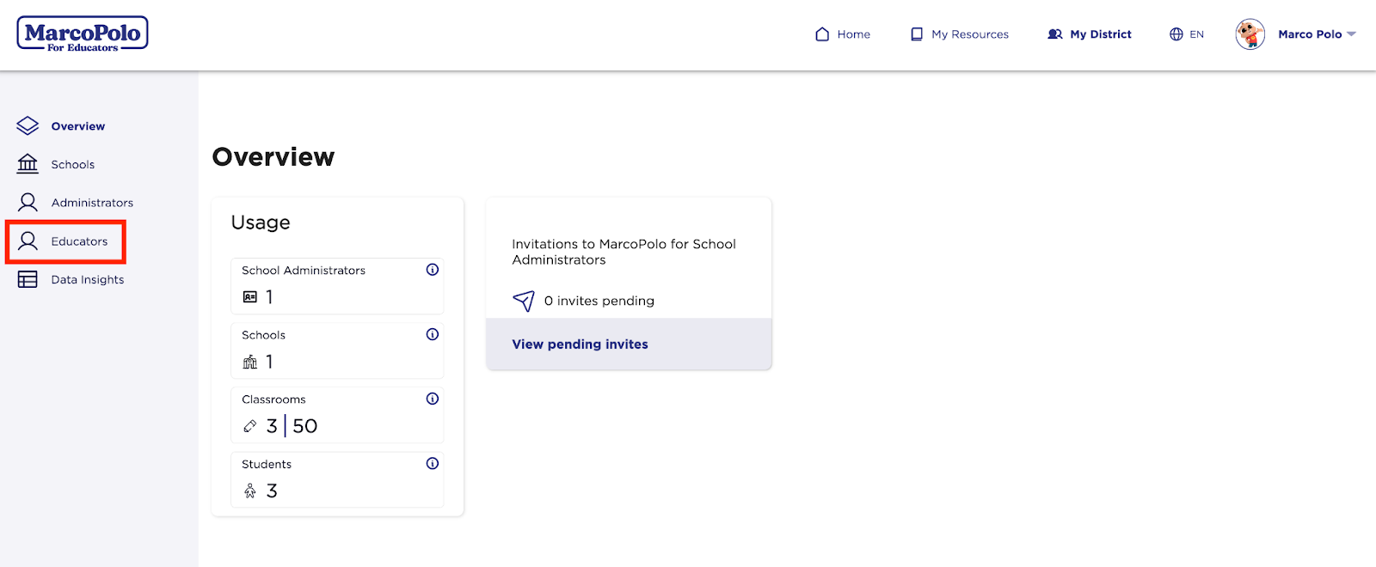Select the Overview layers icon in sidebar
The height and width of the screenshot is (567, 1376).
point(27,125)
